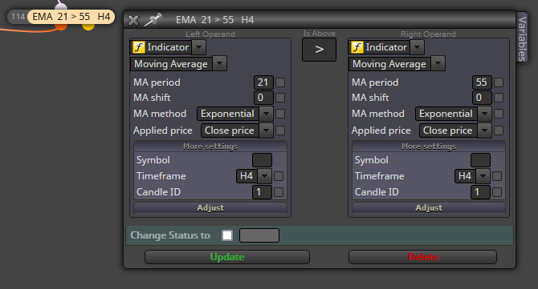The image size is (538, 289).
Task: Click the top input connector of the node
Action: [x=61, y=6]
